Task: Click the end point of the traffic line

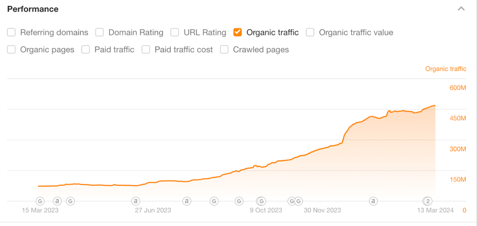Action: 435,105
